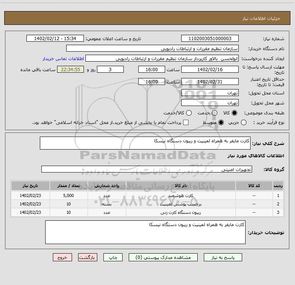Click the شماره نیاز field 1102003051000003
Screen dimensions: 295x285
tap(210, 38)
